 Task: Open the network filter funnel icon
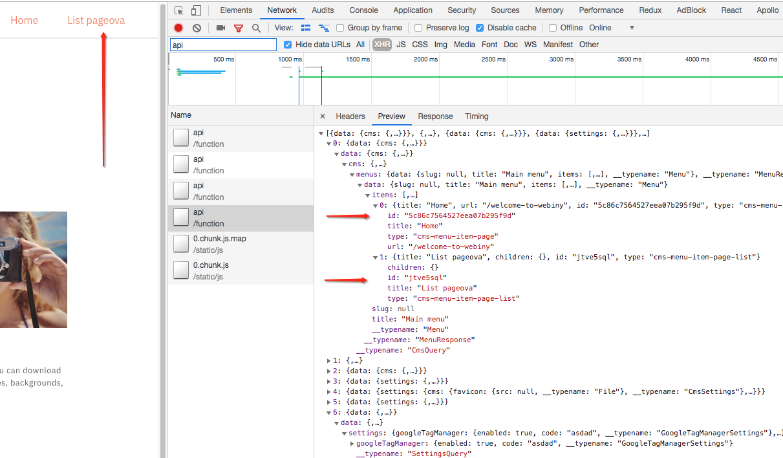239,27
